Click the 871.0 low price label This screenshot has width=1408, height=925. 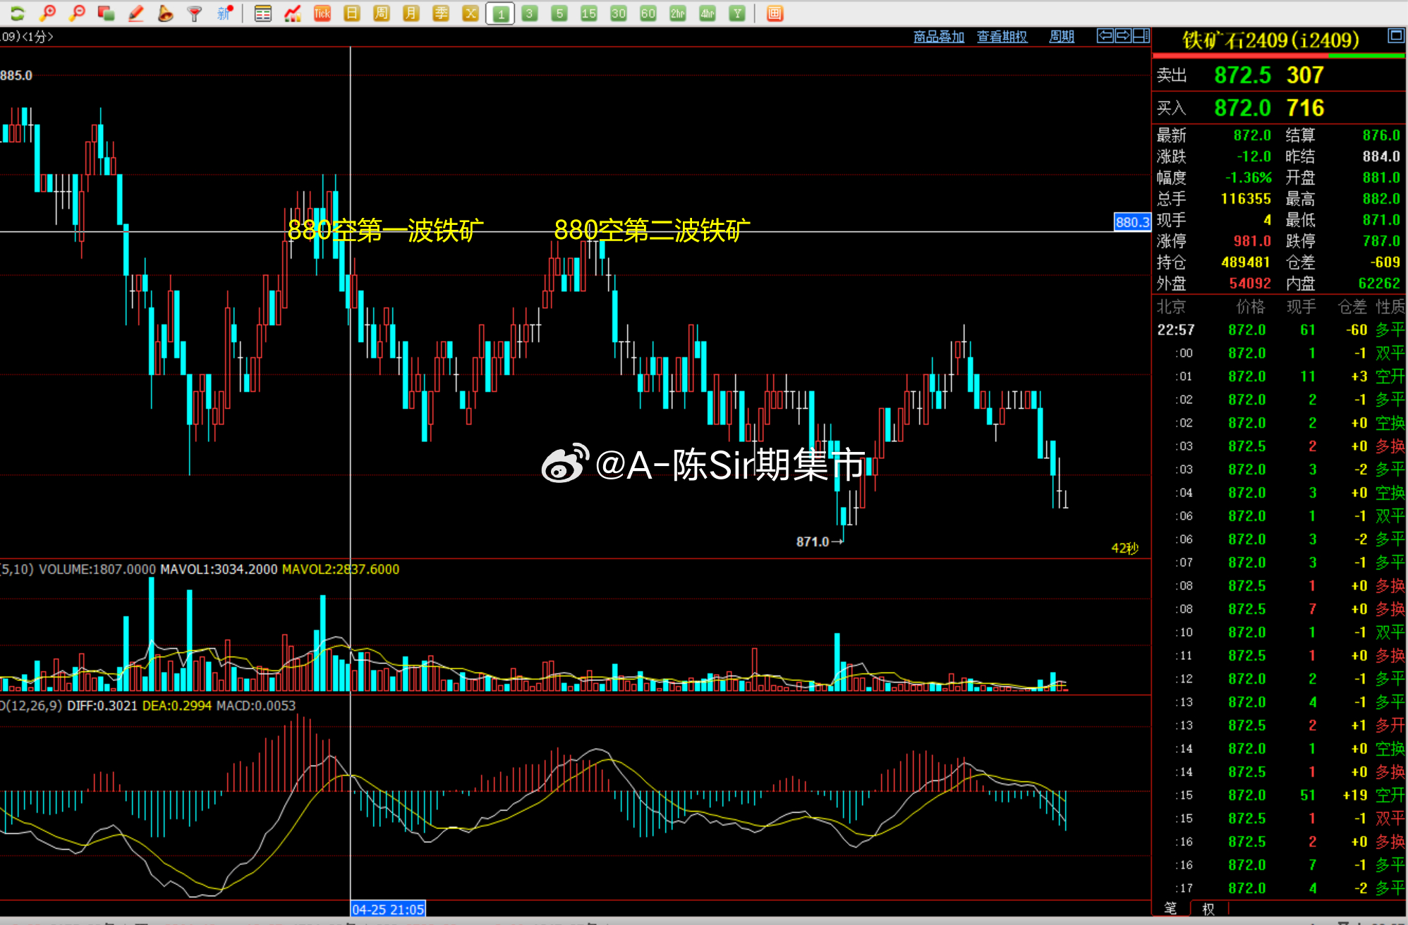[x=813, y=541]
